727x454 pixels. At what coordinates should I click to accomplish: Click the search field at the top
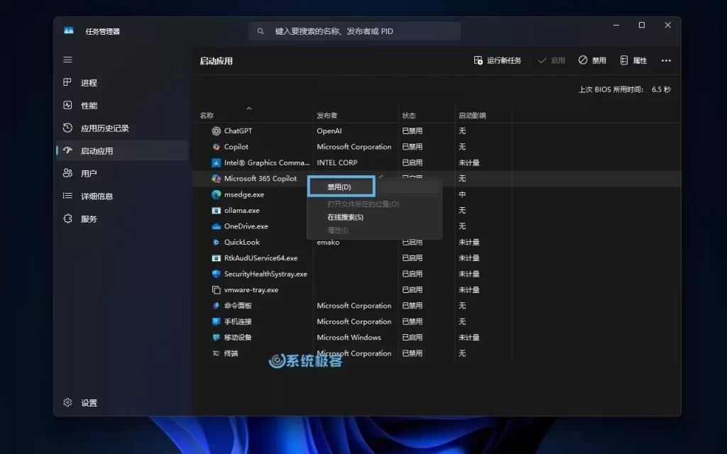[355, 31]
